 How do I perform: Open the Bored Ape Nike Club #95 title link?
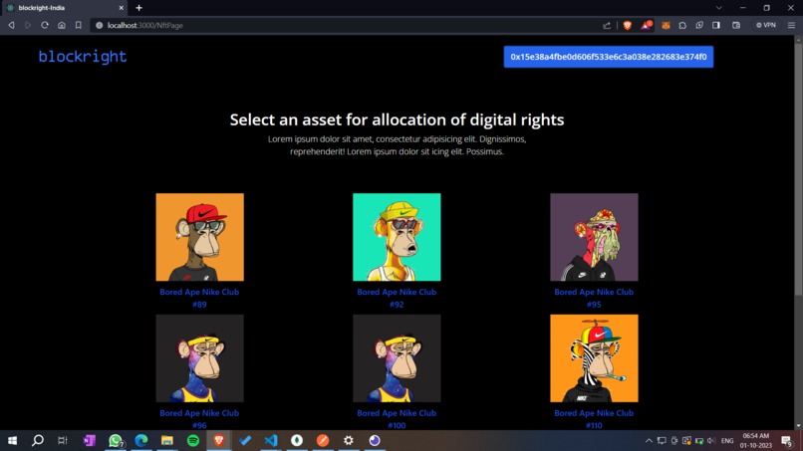tap(594, 298)
